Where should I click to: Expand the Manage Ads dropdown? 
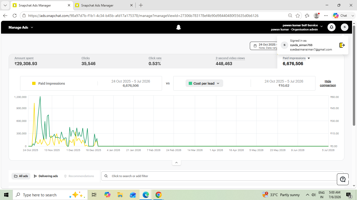pyautogui.click(x=21, y=27)
